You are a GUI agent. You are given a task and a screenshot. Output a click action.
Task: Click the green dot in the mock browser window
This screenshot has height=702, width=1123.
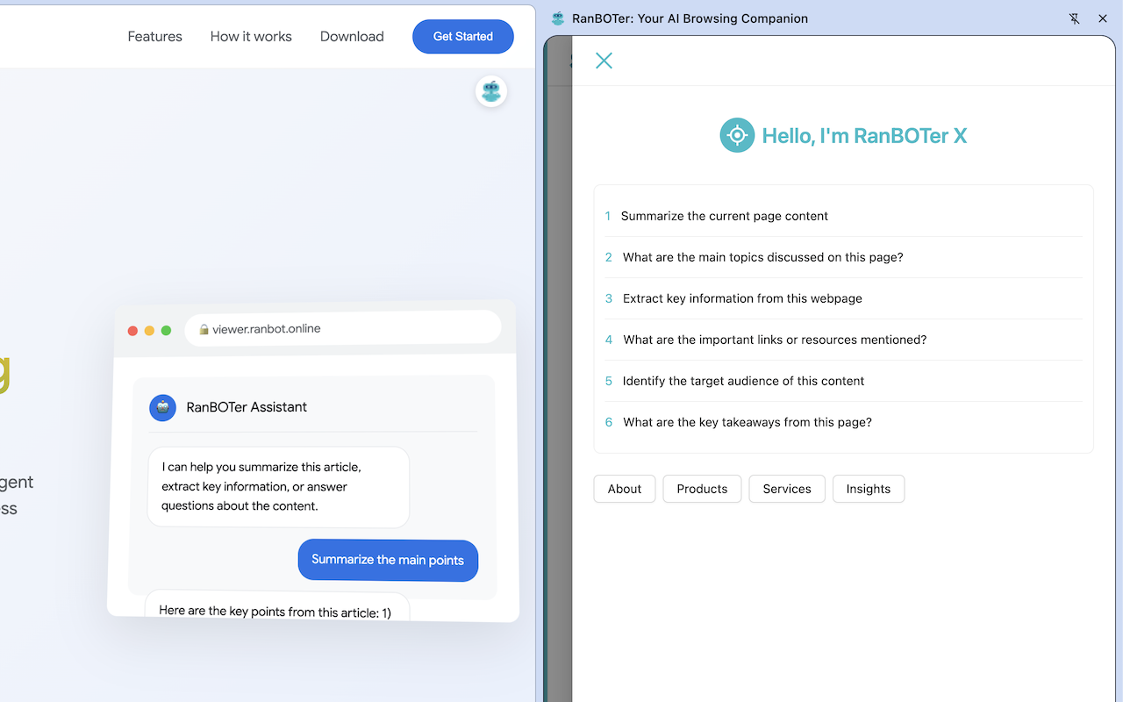(166, 331)
